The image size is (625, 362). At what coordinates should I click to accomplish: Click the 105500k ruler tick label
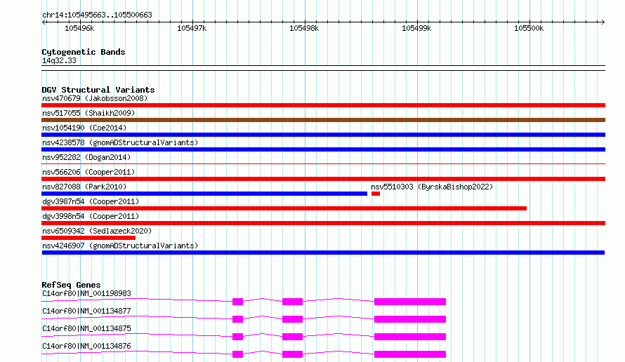pyautogui.click(x=529, y=28)
